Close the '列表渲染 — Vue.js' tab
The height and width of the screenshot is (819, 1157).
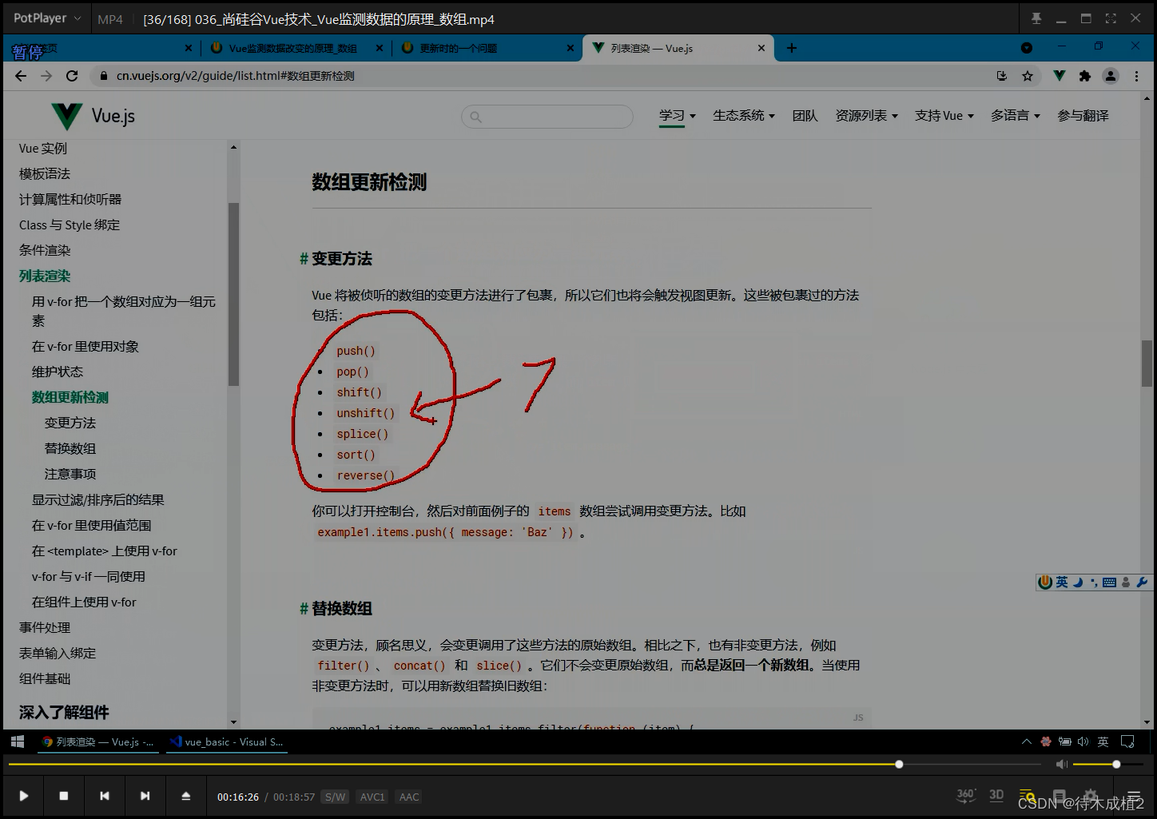pos(761,49)
